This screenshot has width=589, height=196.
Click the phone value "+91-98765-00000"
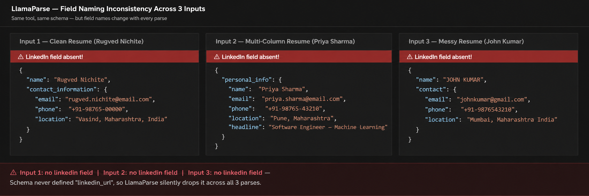tap(97, 109)
